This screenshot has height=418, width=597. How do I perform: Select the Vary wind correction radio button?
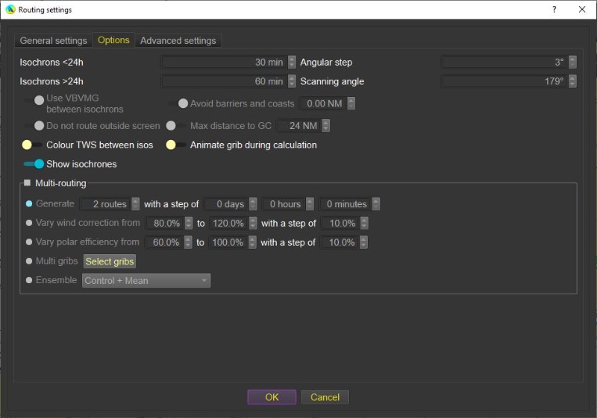point(29,223)
